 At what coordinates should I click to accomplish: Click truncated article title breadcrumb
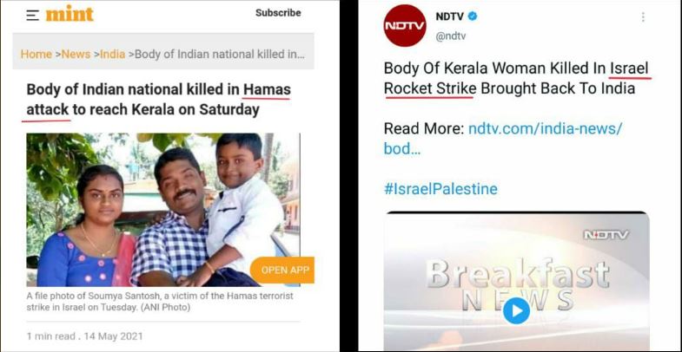[220, 55]
